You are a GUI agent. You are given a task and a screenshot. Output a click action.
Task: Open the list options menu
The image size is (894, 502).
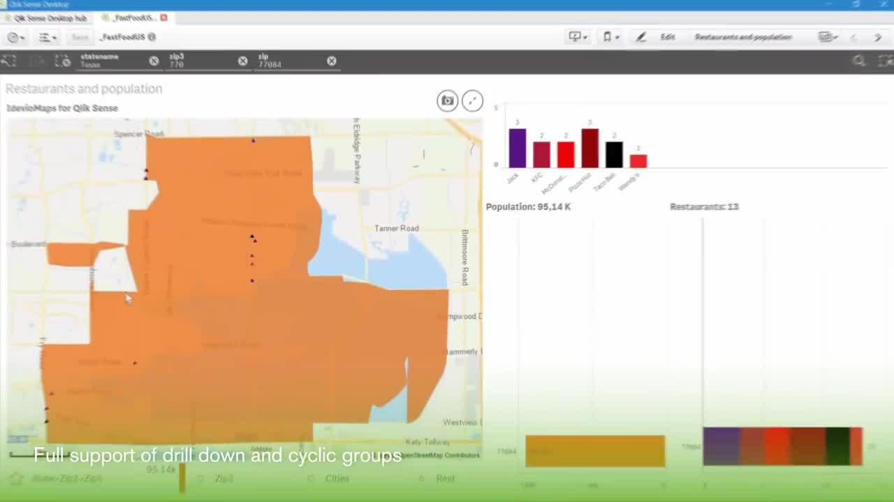coord(47,38)
